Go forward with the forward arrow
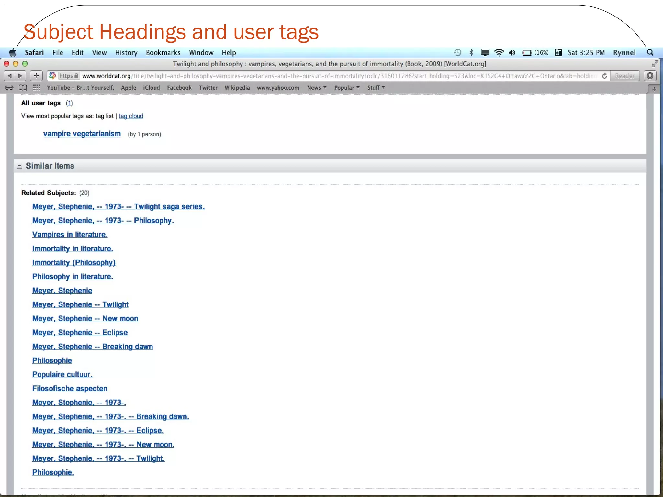The height and width of the screenshot is (497, 663). tap(20, 76)
